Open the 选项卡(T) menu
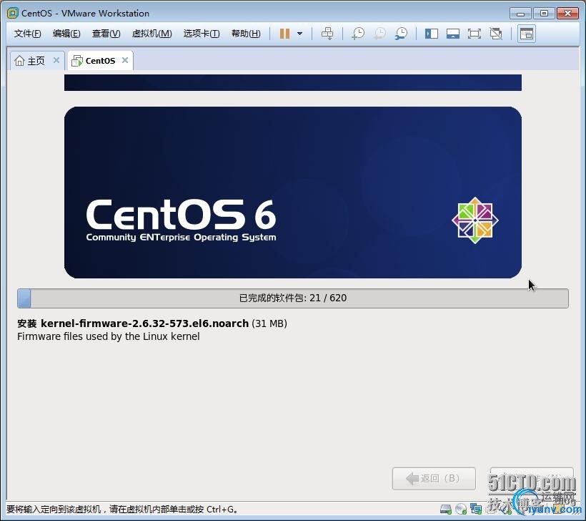The width and height of the screenshot is (586, 521). coord(202,34)
